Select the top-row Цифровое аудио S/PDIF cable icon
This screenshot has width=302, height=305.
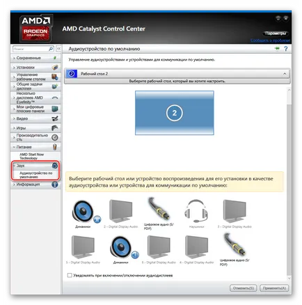pos(159,209)
